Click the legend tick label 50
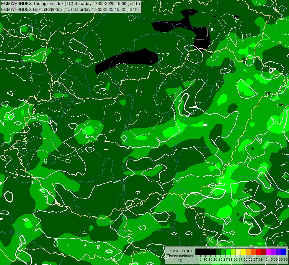Viewport: 289px width, 265px height. point(276,259)
